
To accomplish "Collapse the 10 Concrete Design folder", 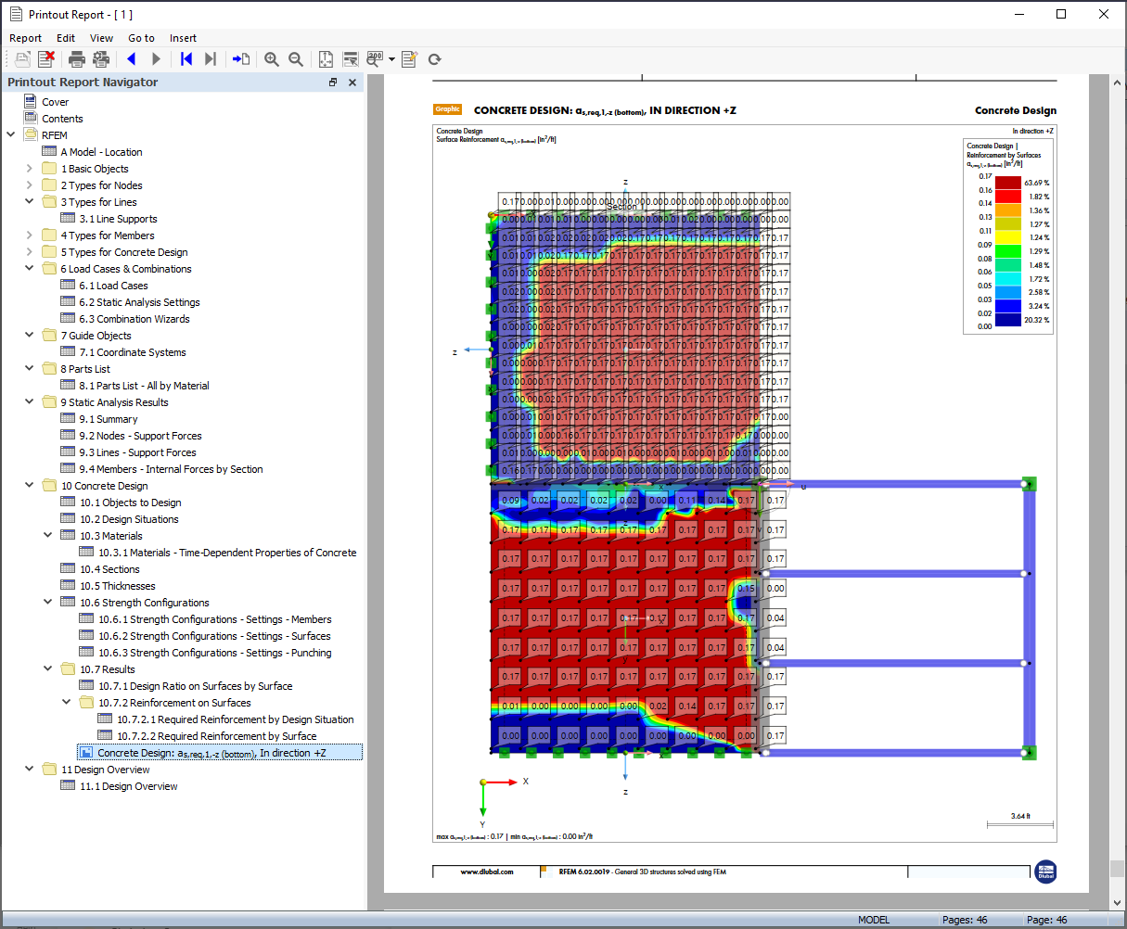I will pos(30,486).
